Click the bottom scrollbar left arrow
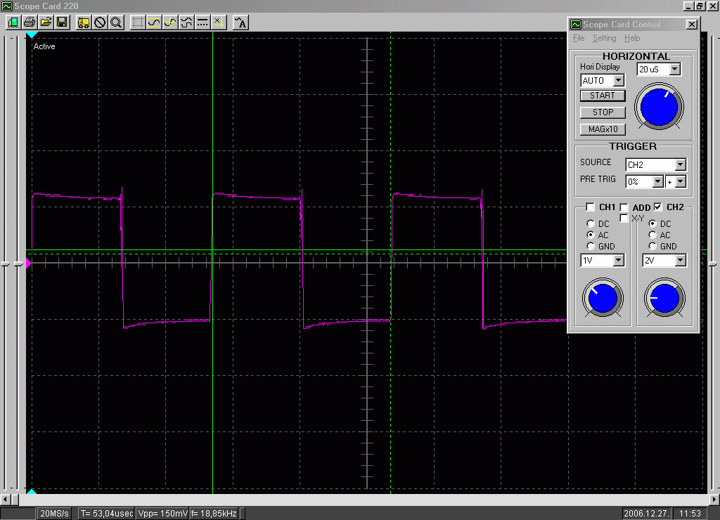720x520 pixels. click(5, 499)
